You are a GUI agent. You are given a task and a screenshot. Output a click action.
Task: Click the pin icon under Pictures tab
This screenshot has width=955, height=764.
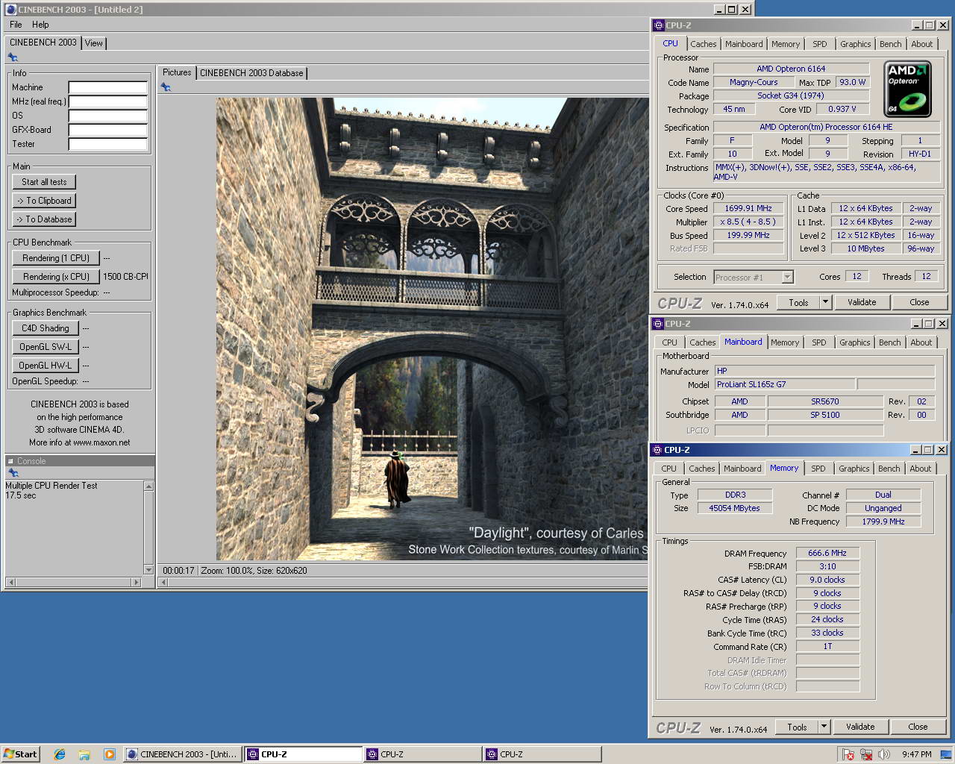(x=166, y=87)
